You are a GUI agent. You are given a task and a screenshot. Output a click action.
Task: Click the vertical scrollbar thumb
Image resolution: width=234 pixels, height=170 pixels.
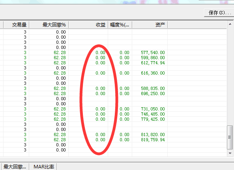[x=230, y=137]
